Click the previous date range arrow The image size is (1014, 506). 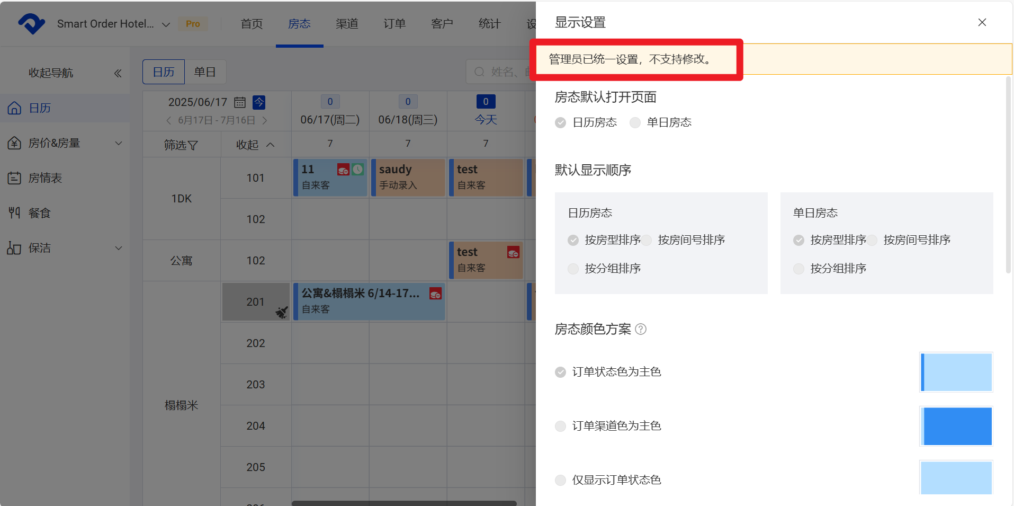point(169,120)
